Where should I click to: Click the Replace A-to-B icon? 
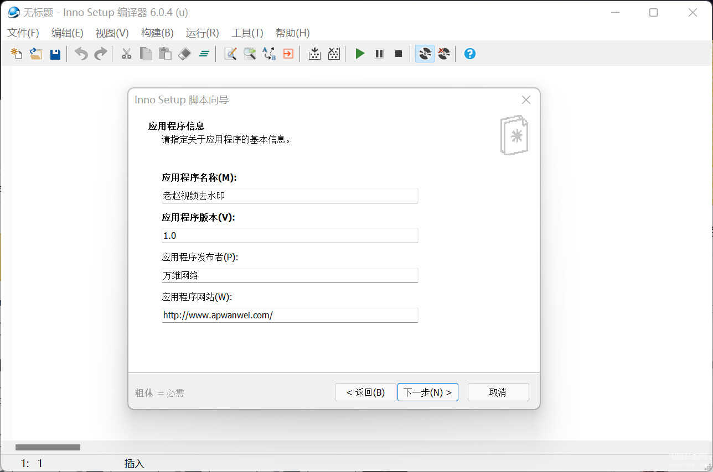click(x=269, y=54)
